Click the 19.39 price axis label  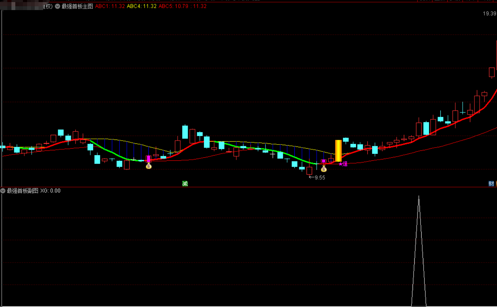point(489,14)
